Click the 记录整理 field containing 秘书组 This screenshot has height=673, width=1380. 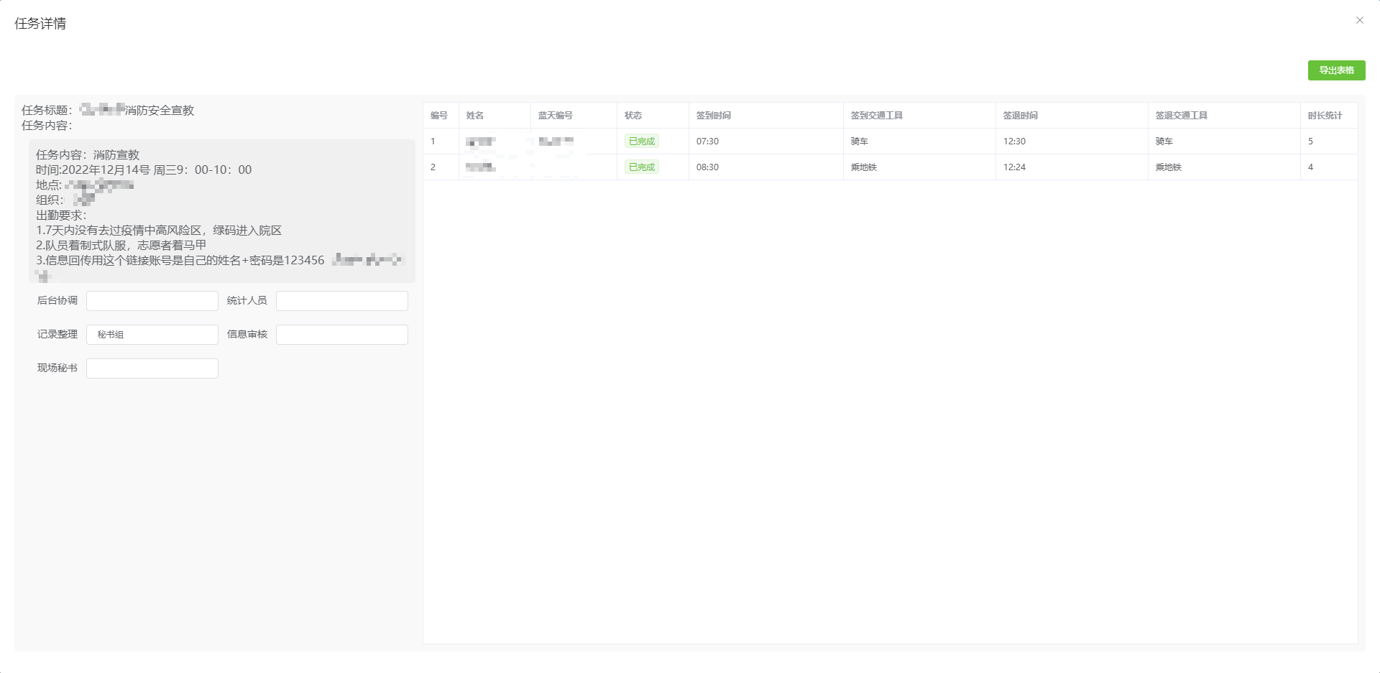click(x=152, y=335)
